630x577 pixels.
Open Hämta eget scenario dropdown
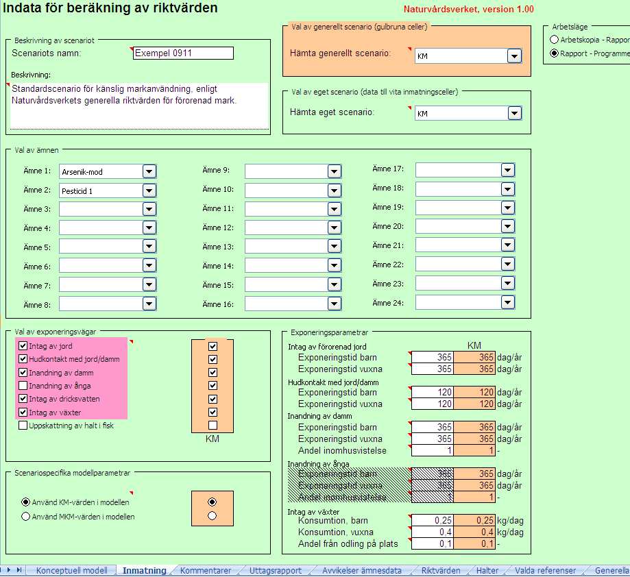[x=514, y=113]
